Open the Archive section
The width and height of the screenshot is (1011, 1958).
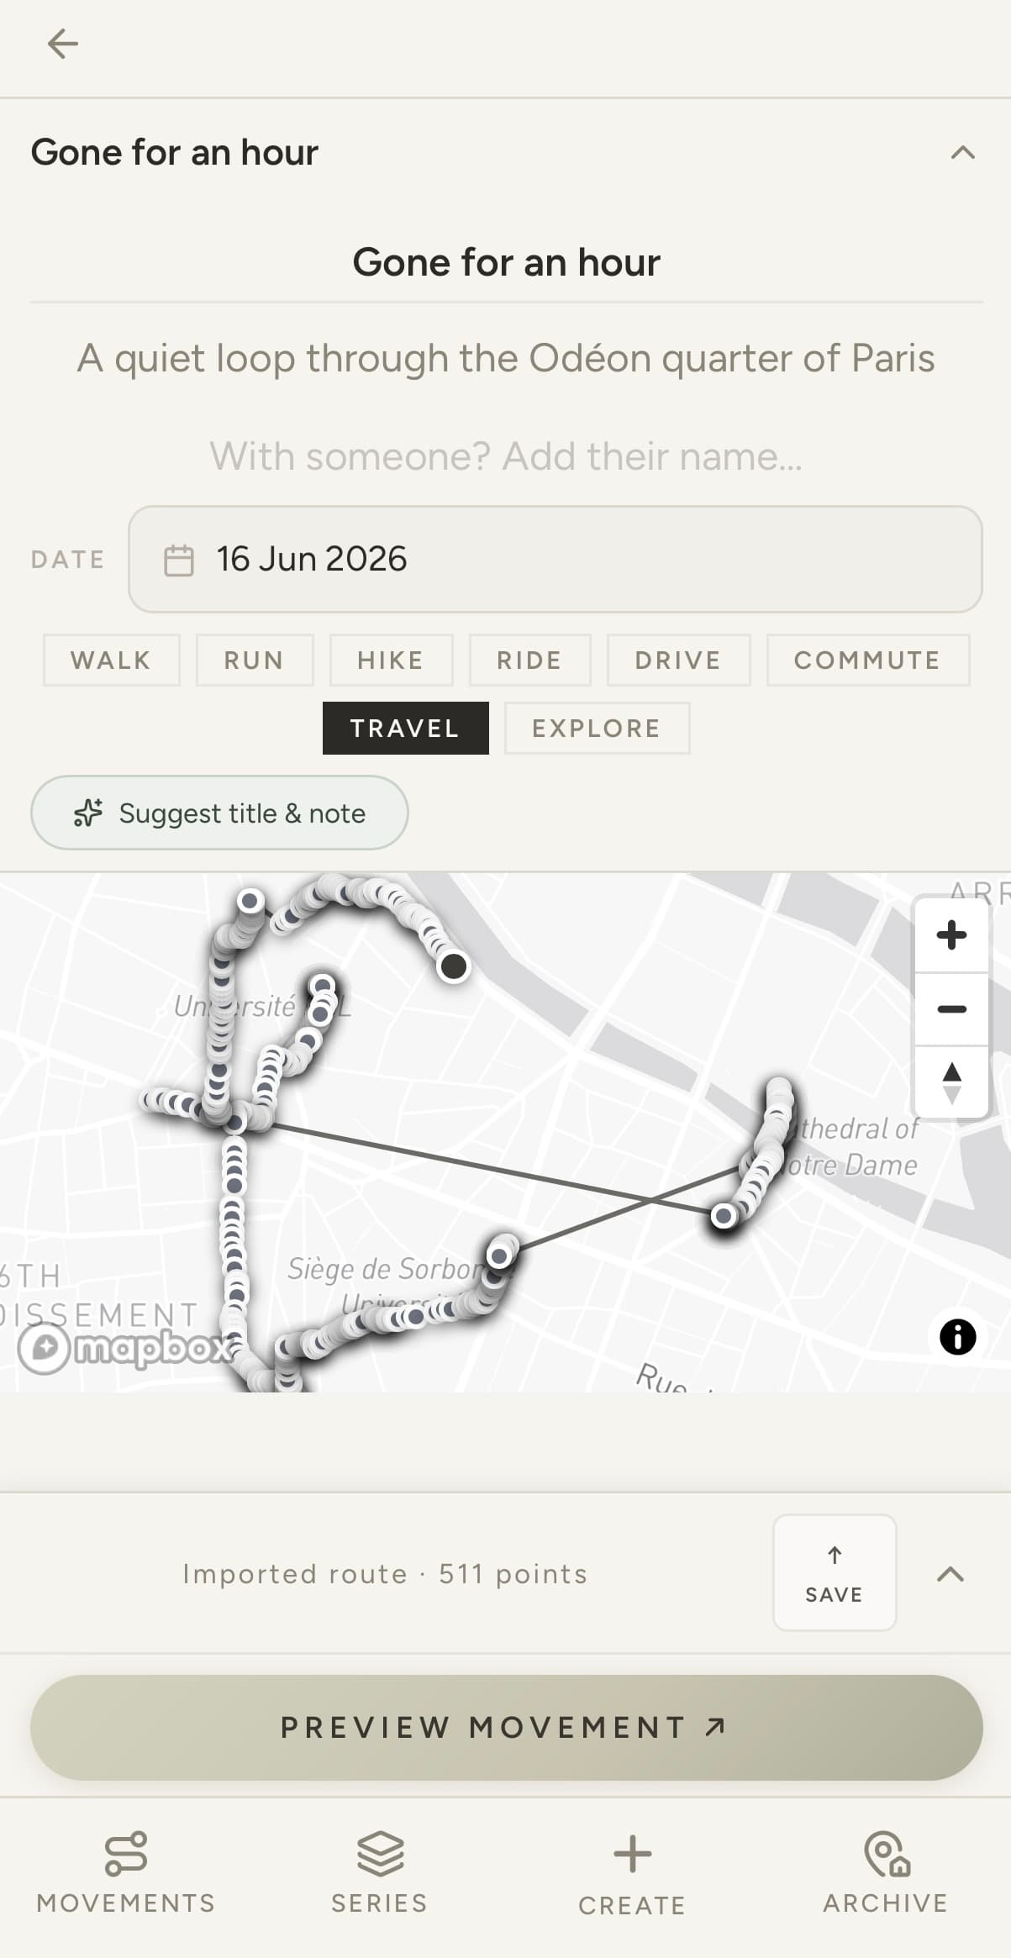click(x=885, y=1872)
